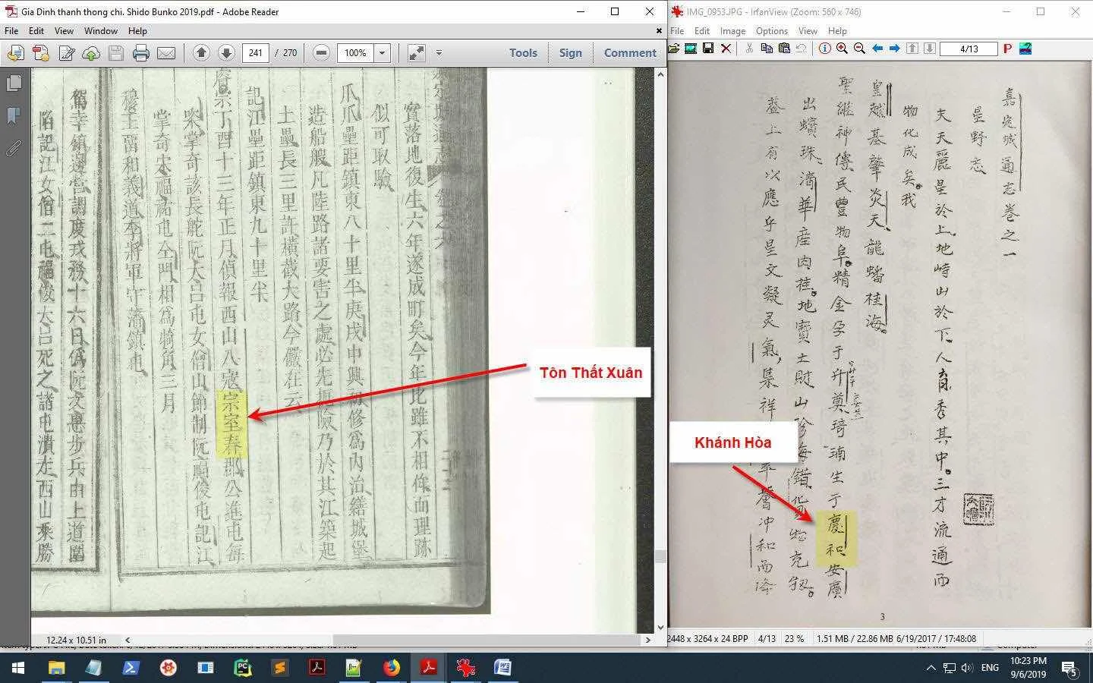Open File Explorer from the taskbar
Image resolution: width=1093 pixels, height=683 pixels.
(56, 668)
